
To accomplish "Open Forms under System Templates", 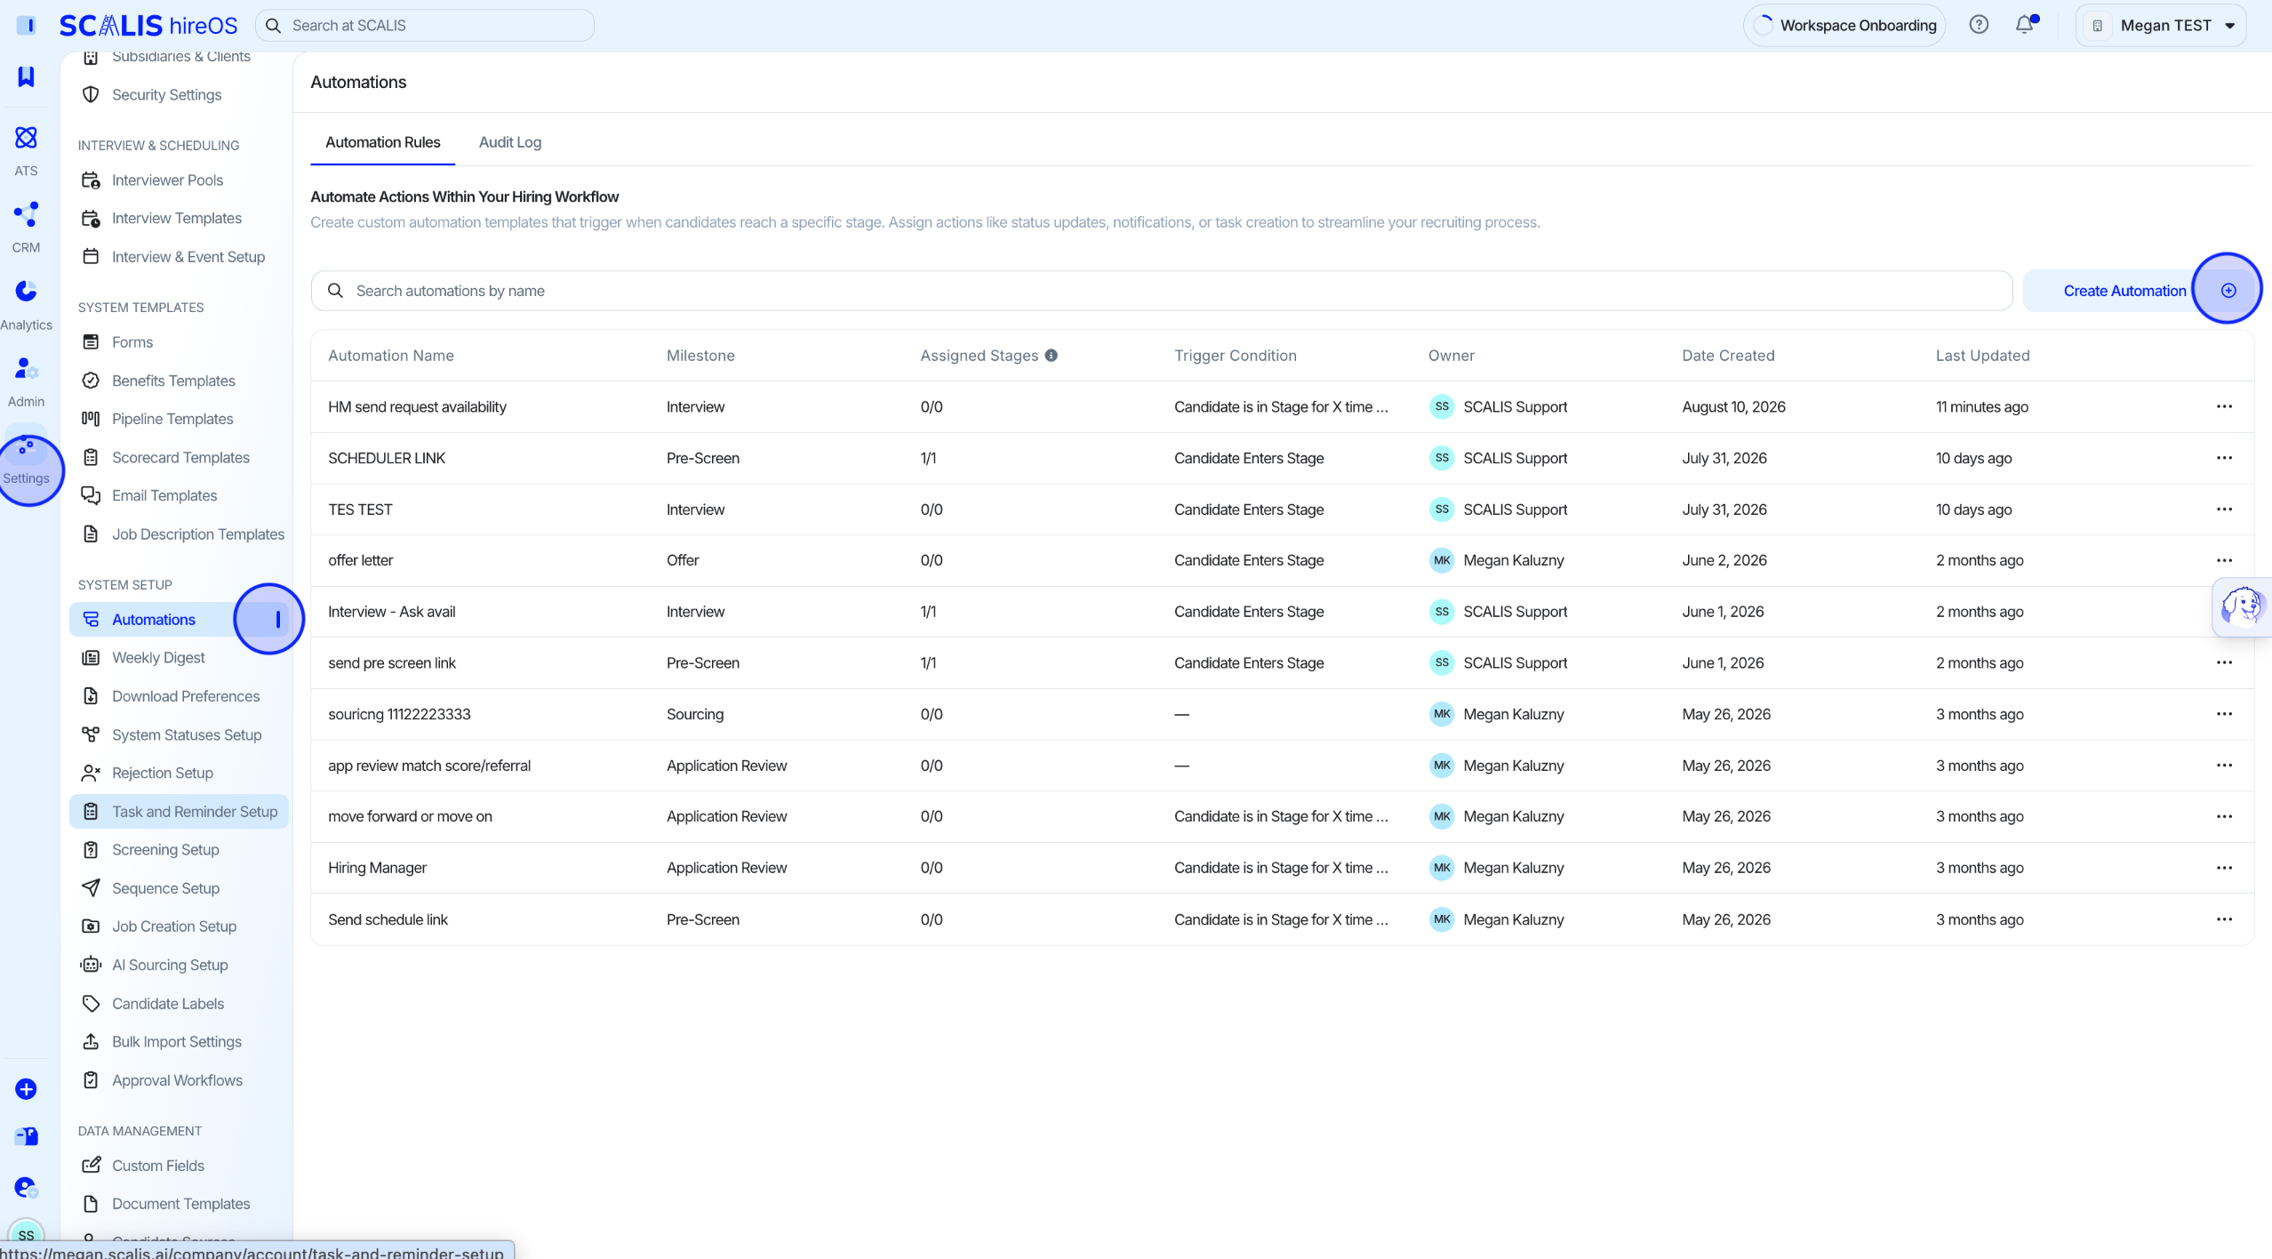I will 132,342.
